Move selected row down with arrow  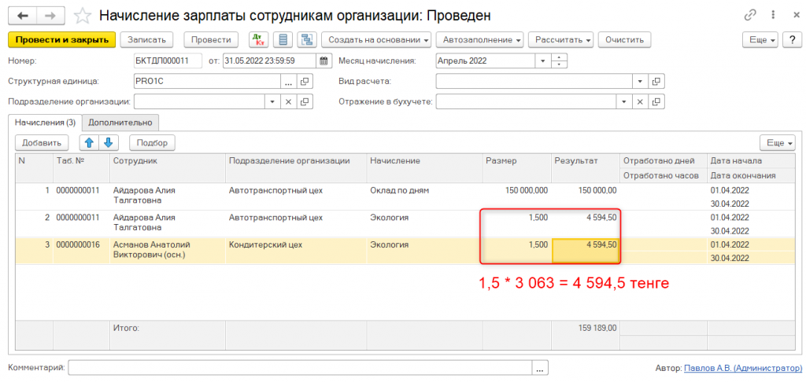[x=108, y=142]
